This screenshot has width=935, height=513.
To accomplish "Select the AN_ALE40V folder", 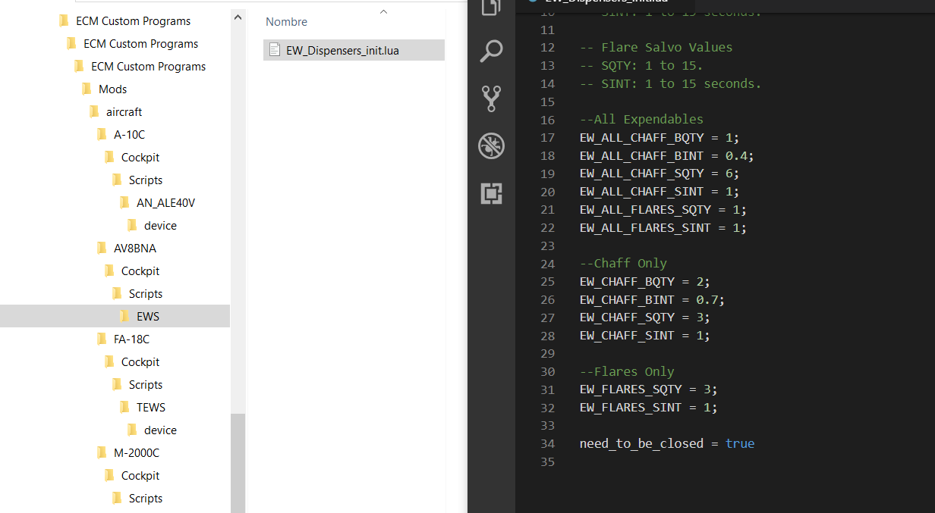I will click(x=165, y=202).
